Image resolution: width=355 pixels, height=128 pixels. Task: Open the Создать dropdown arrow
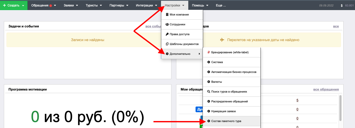(x=23, y=5)
